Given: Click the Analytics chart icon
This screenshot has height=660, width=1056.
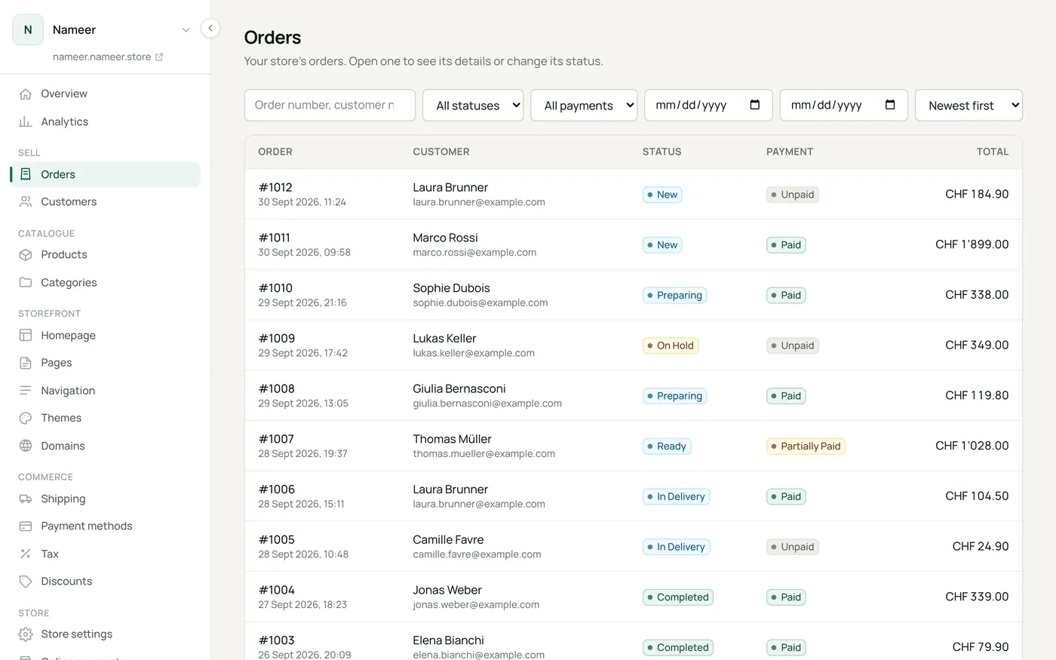Looking at the screenshot, I should tap(26, 121).
